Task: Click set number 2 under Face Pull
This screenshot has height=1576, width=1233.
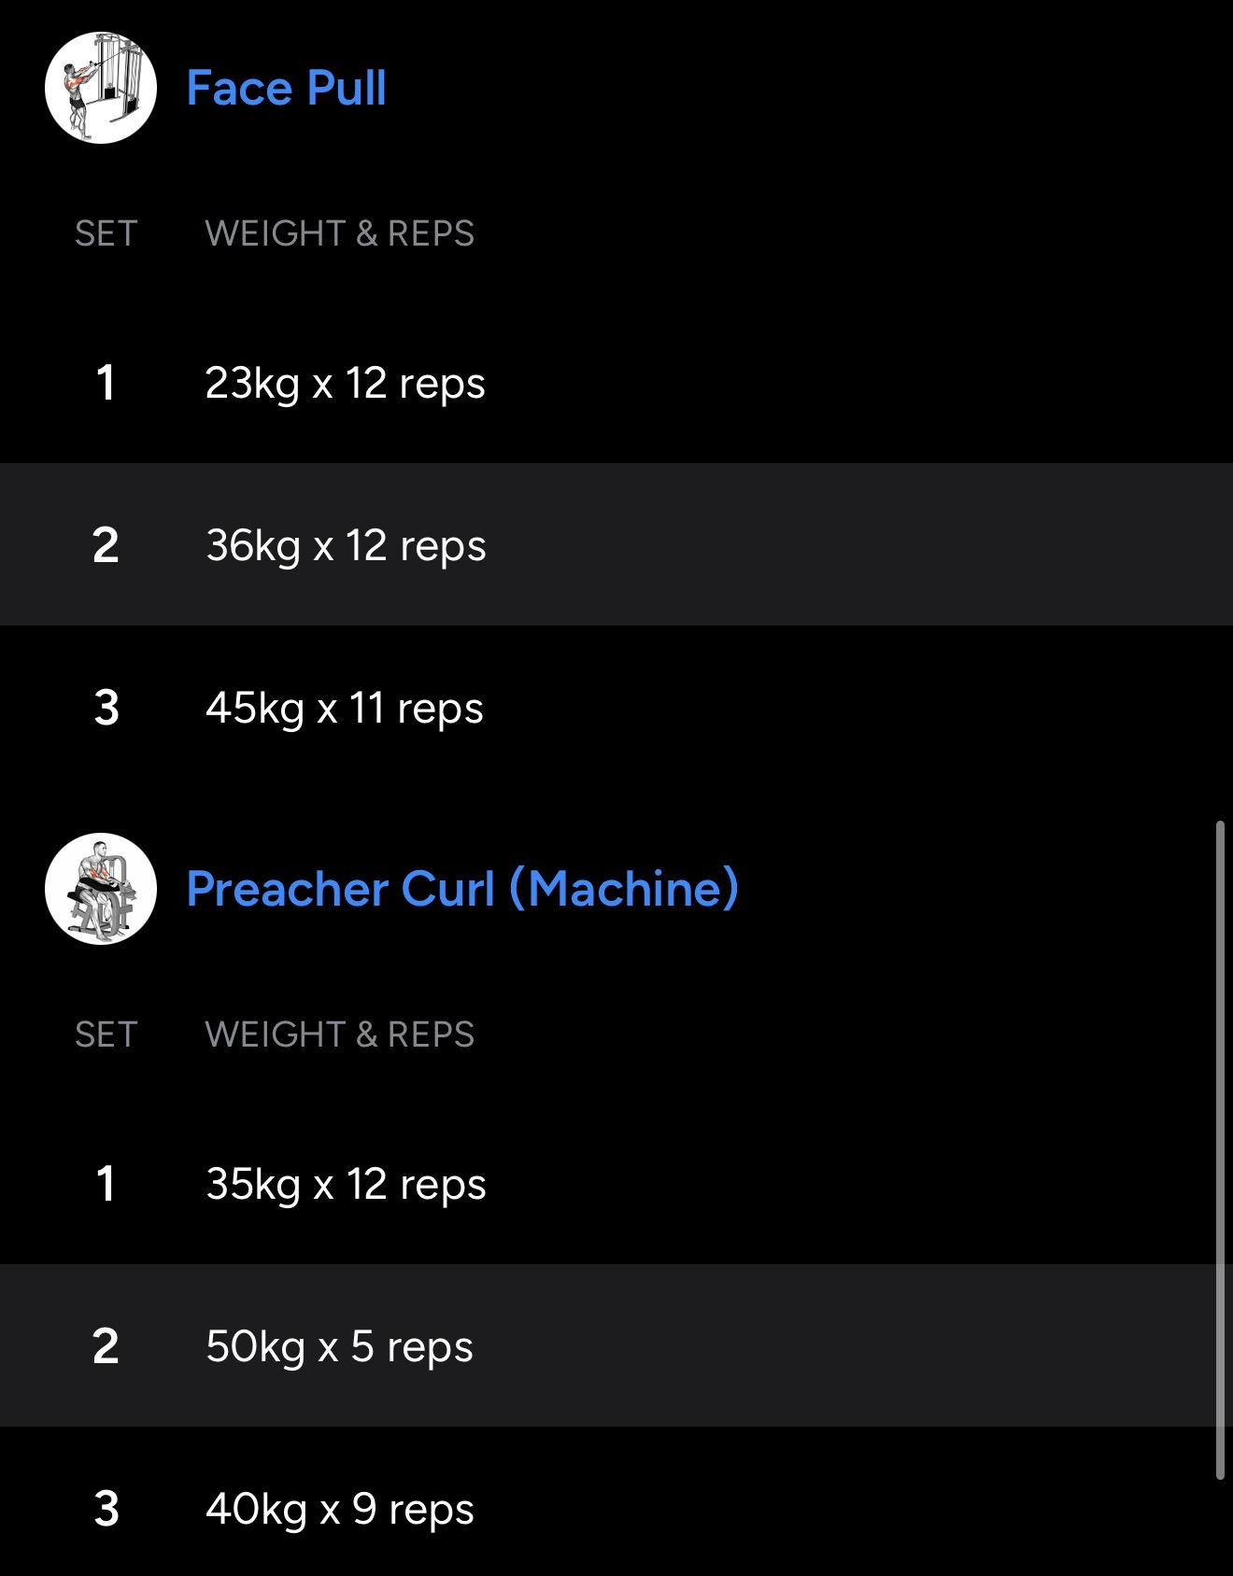Action: pos(106,546)
